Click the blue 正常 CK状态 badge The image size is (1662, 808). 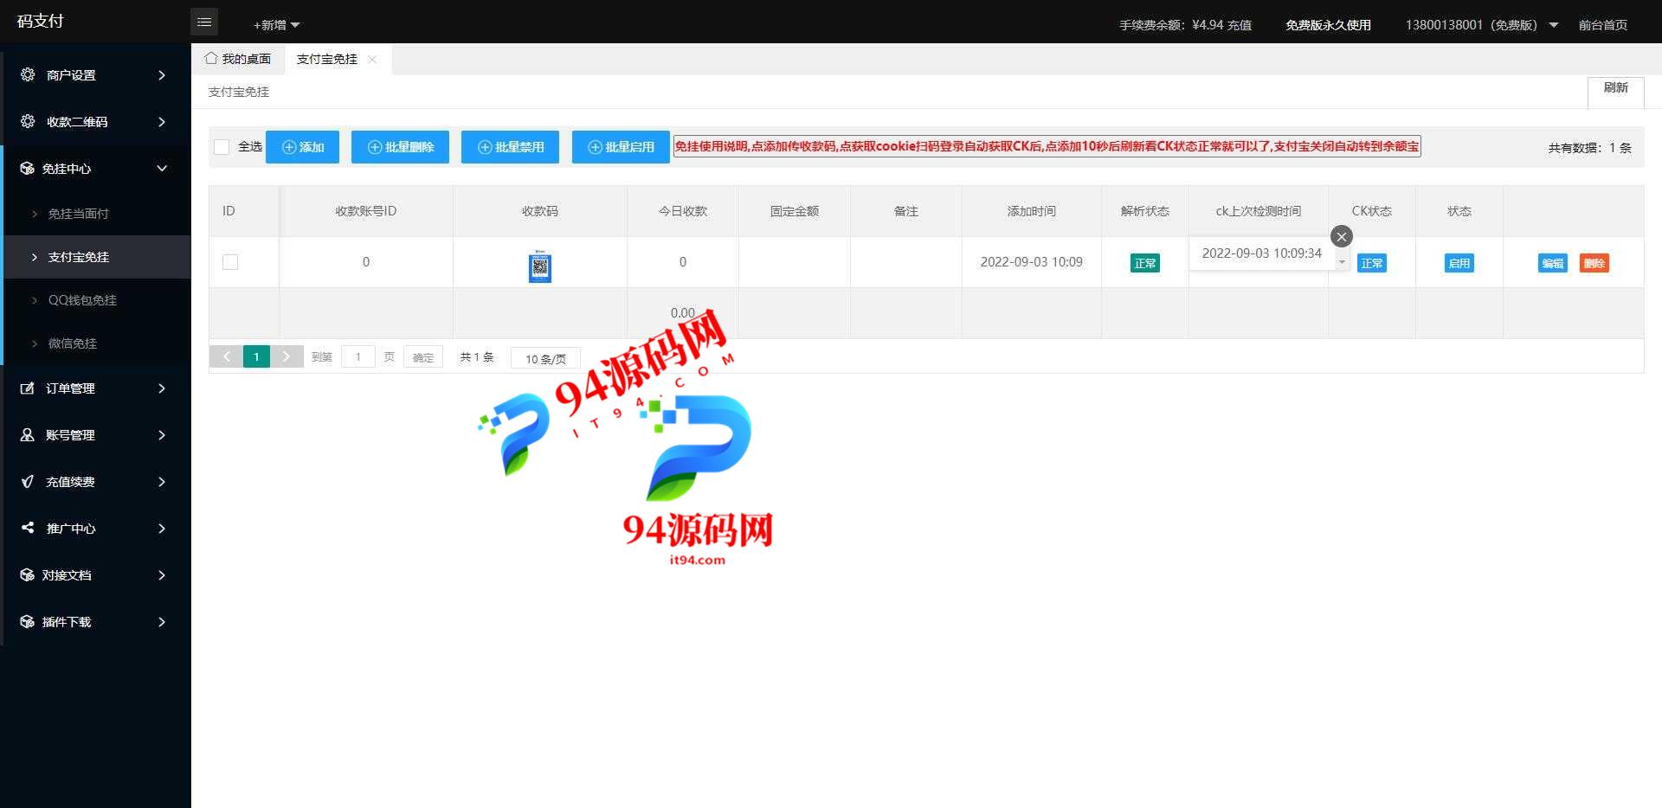tap(1371, 263)
